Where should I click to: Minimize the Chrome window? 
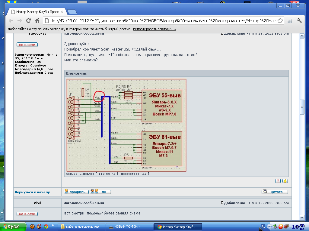280,6
